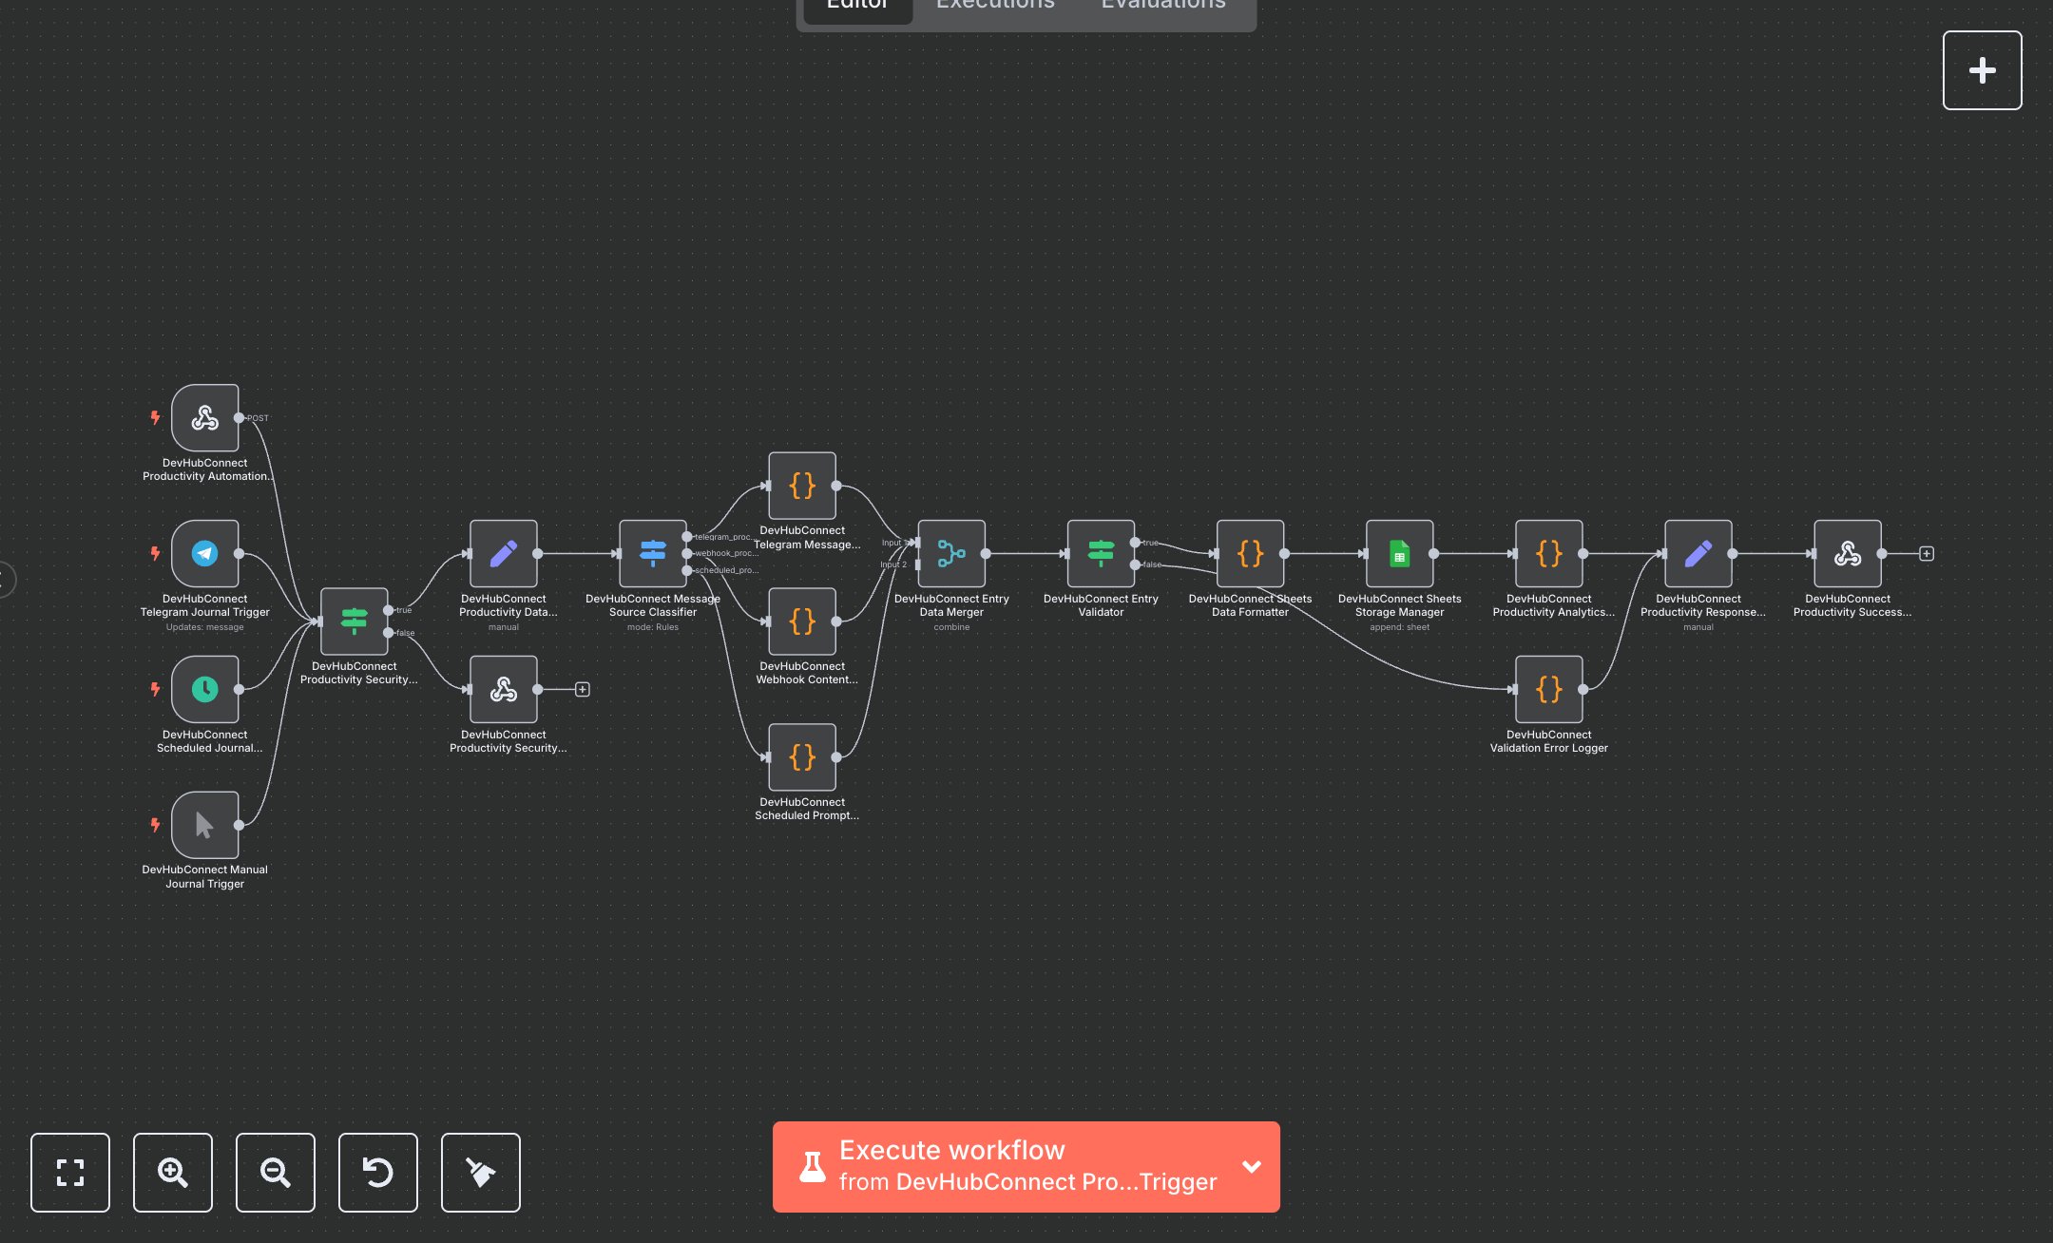Select the Scheduled Journal clock trigger node
The height and width of the screenshot is (1243, 2053).
point(204,689)
